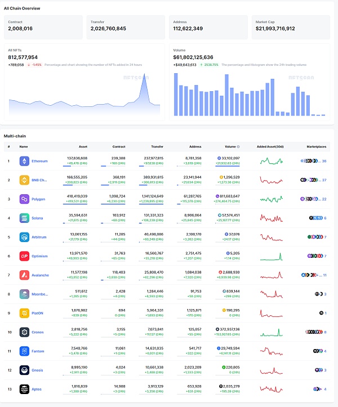The height and width of the screenshot is (407, 338).
Task: Open the Optimism chain link
Action: [39, 256]
